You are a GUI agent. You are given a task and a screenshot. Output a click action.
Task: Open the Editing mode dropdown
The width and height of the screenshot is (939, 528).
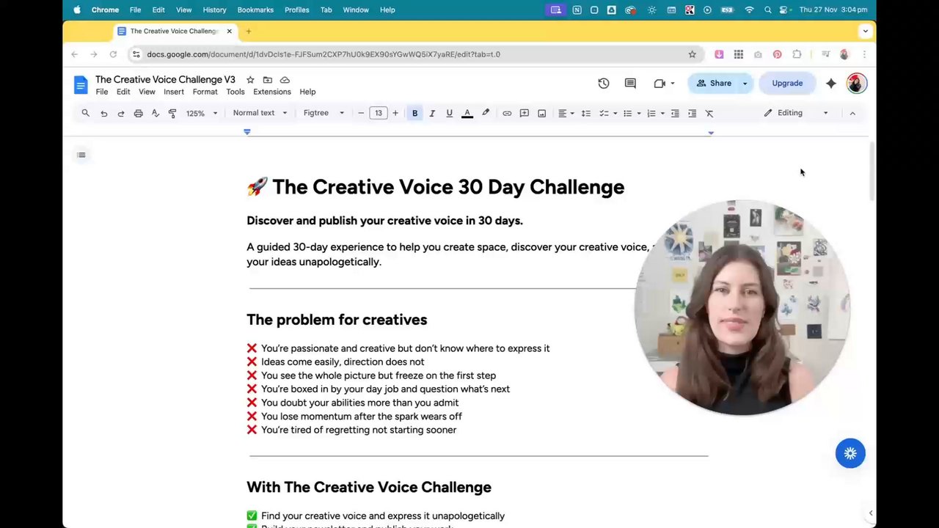tap(796, 113)
